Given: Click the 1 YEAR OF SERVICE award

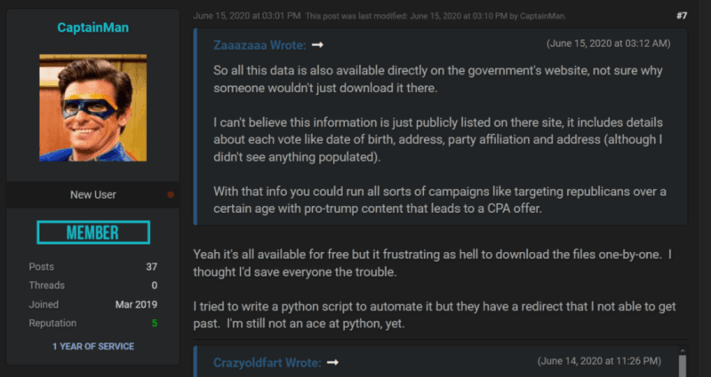Looking at the screenshot, I should point(93,347).
